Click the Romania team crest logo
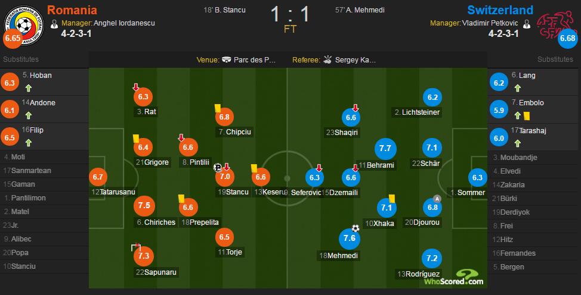This screenshot has width=581, height=295. (24, 25)
